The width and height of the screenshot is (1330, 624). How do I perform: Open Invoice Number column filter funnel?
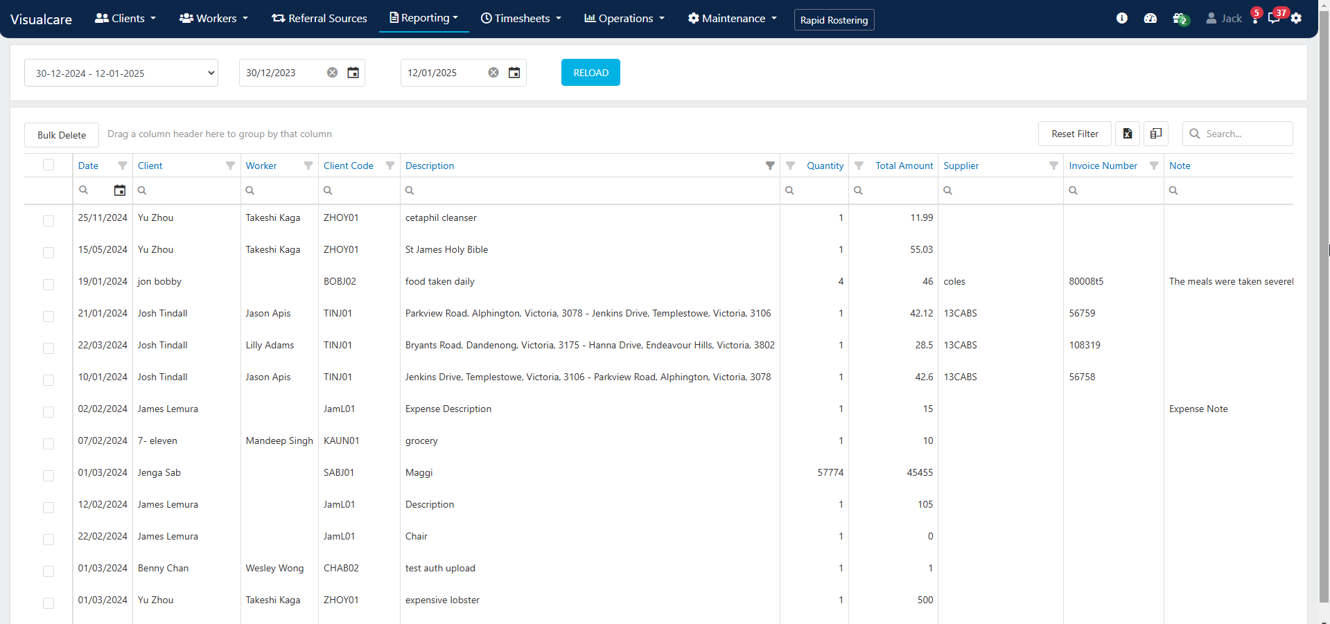coord(1154,166)
